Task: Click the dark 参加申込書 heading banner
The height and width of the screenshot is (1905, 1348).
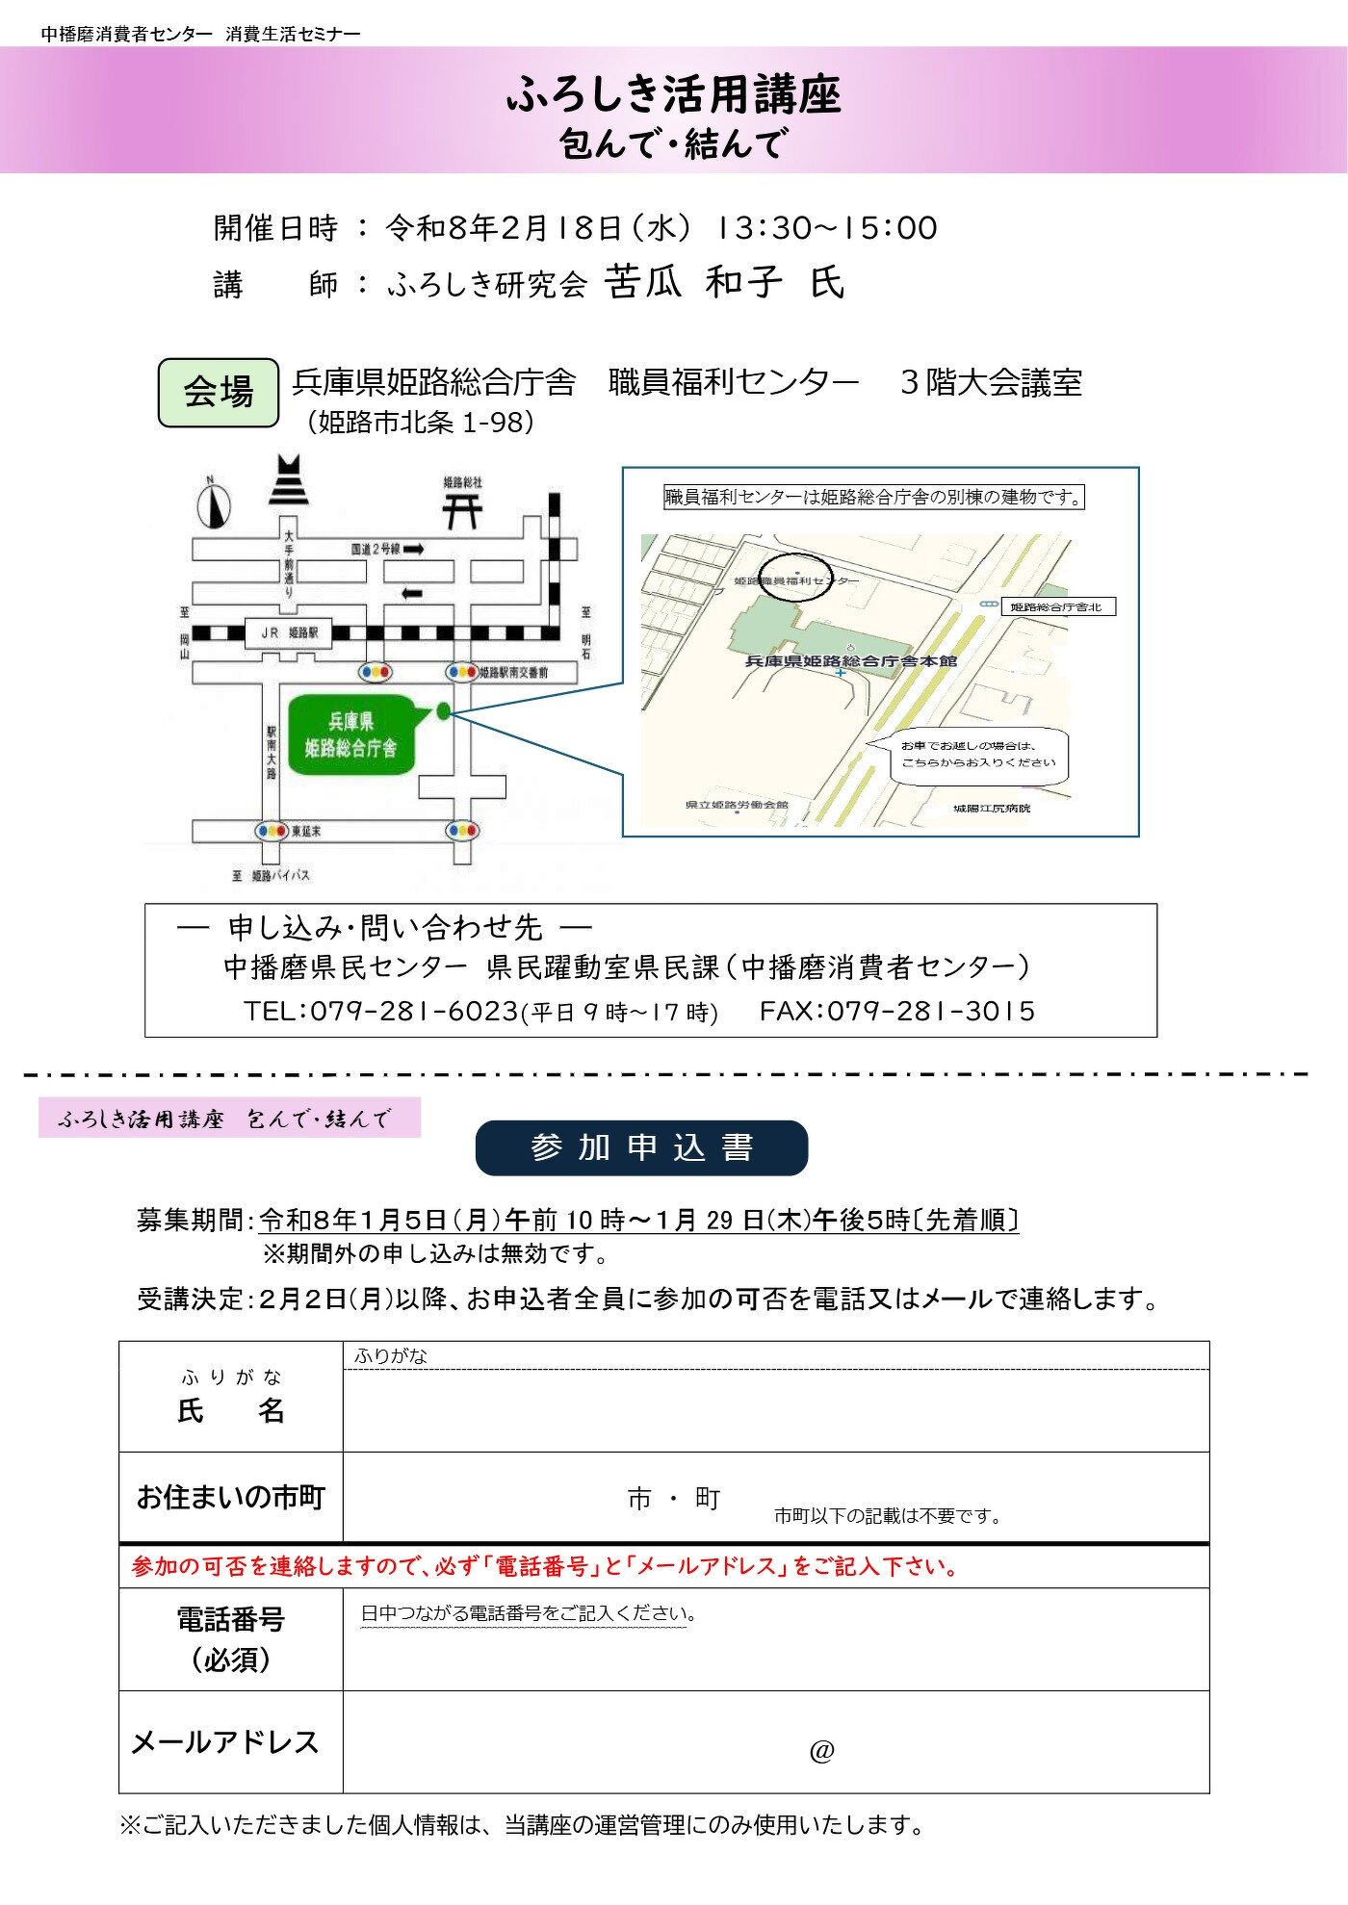Action: (x=641, y=1147)
